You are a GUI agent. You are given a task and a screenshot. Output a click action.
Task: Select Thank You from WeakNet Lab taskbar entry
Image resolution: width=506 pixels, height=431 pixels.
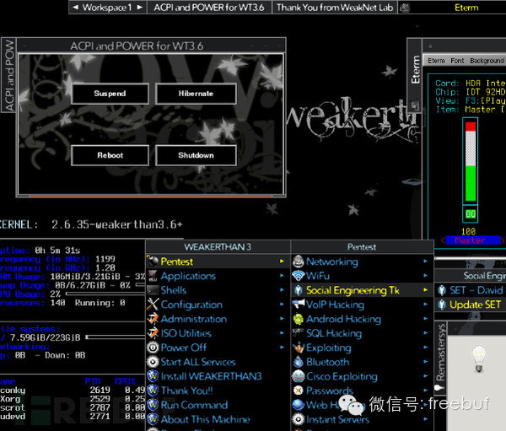335,8
